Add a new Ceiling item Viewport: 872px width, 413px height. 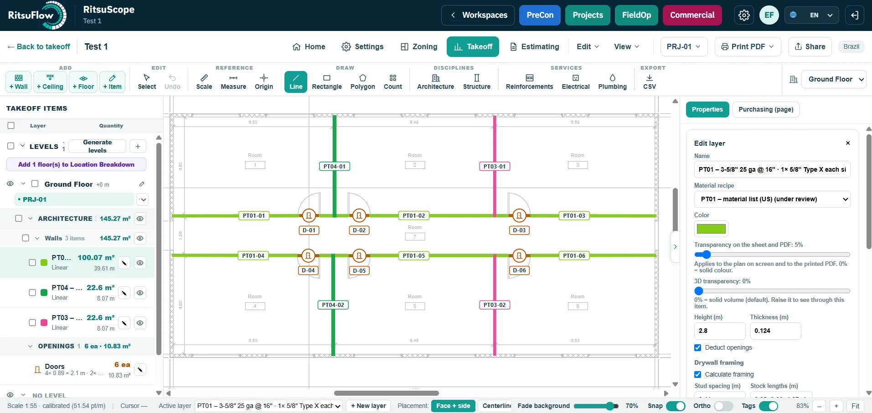50,82
